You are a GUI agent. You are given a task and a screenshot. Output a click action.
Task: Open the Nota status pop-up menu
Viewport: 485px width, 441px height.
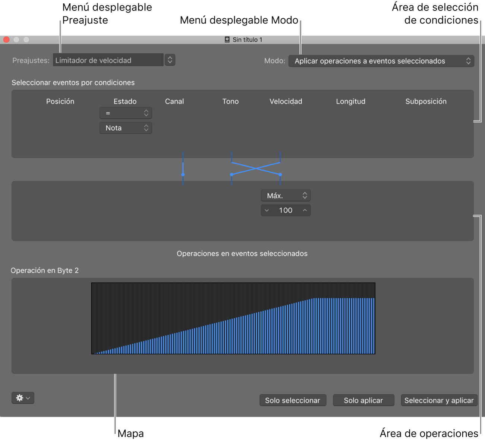[x=126, y=128]
